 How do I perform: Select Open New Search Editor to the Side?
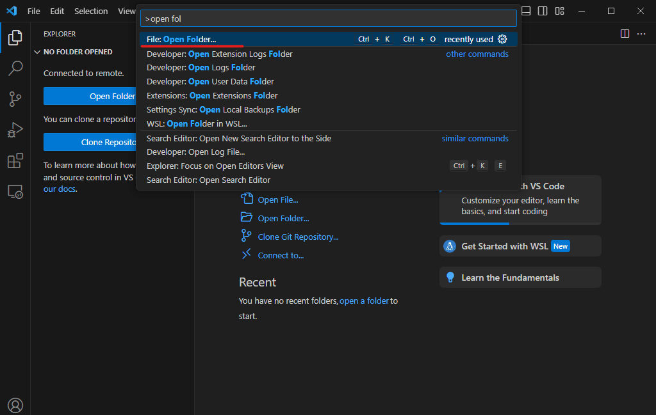pyautogui.click(x=329, y=138)
